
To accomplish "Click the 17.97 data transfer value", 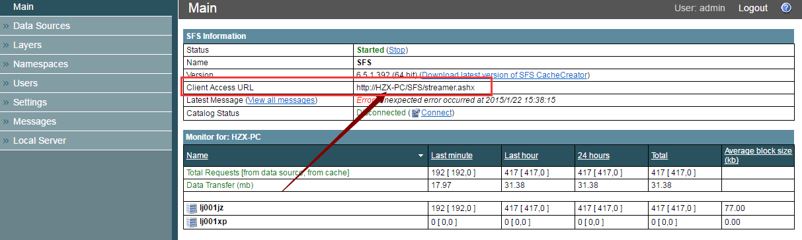I will pos(441,185).
